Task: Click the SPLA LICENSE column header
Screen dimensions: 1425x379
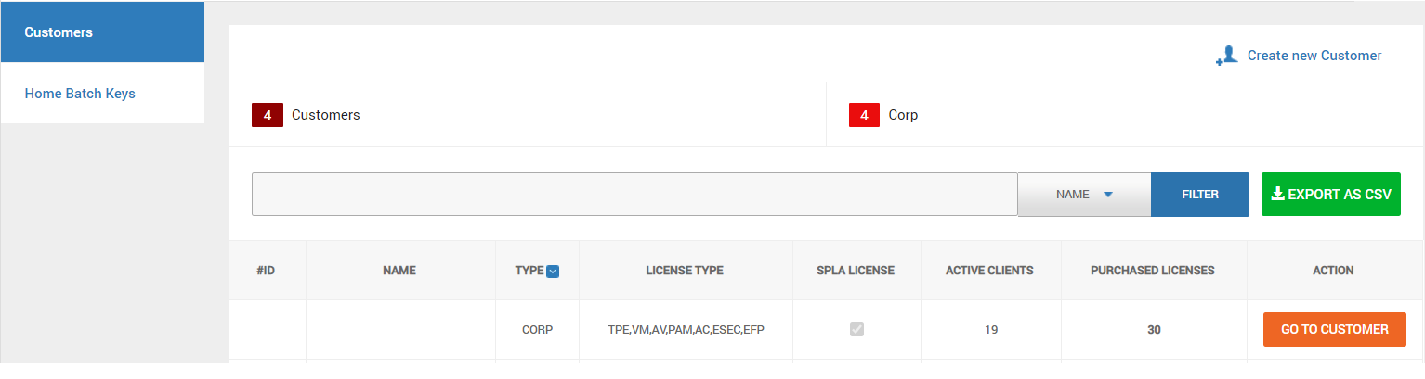Action: [x=856, y=271]
